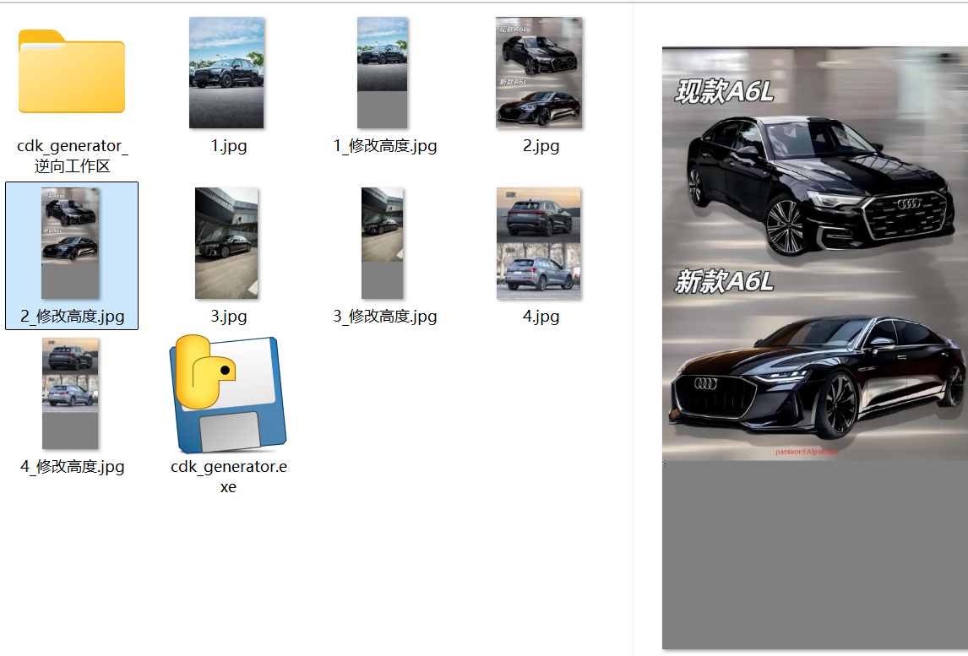Click the file name text 4_修改高度.jpg
This screenshot has width=968, height=656.
73,467
